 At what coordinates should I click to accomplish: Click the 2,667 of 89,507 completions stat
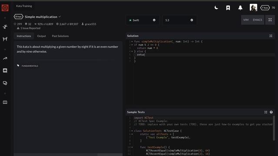point(67,24)
